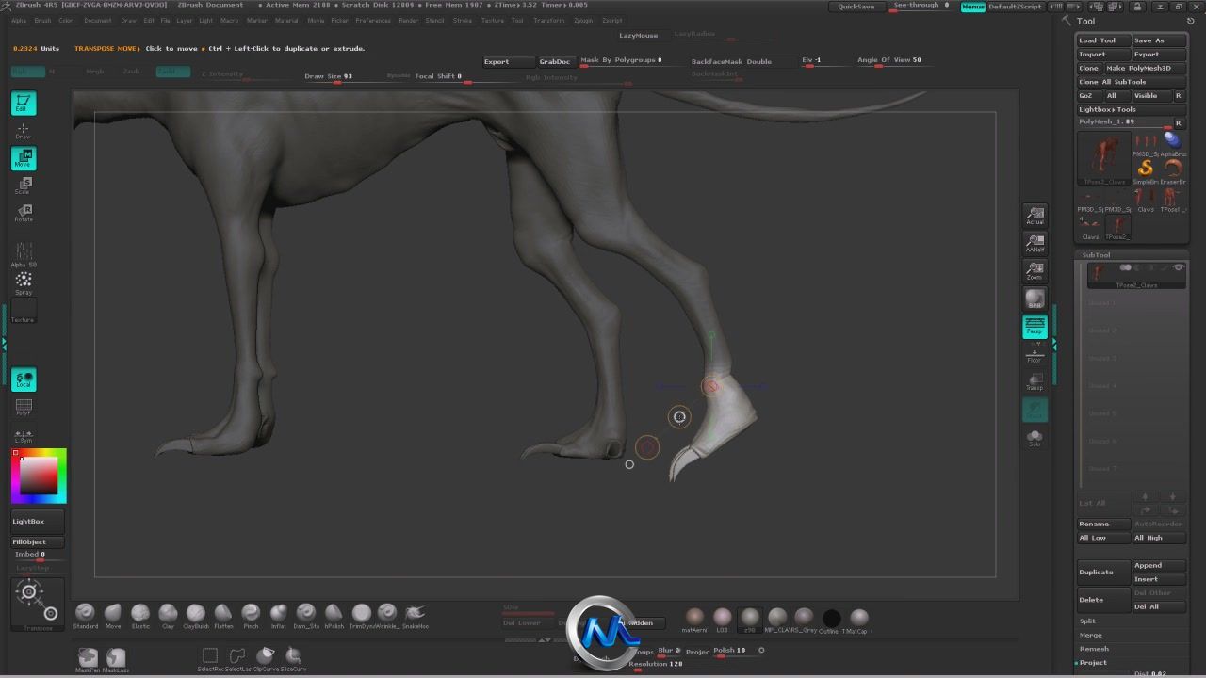Pick a color in the color picker
Screen dimensions: 1206x678
point(39,476)
